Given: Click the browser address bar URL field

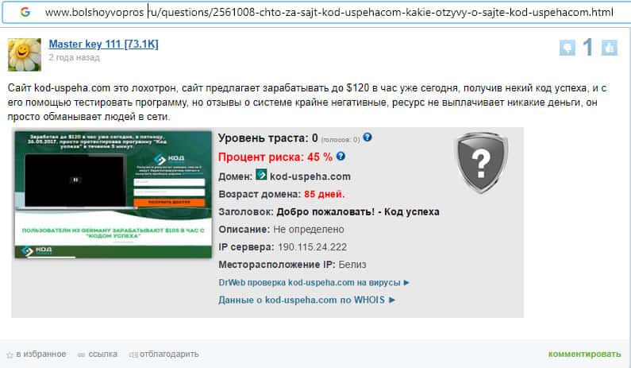Looking at the screenshot, I should [x=329, y=13].
